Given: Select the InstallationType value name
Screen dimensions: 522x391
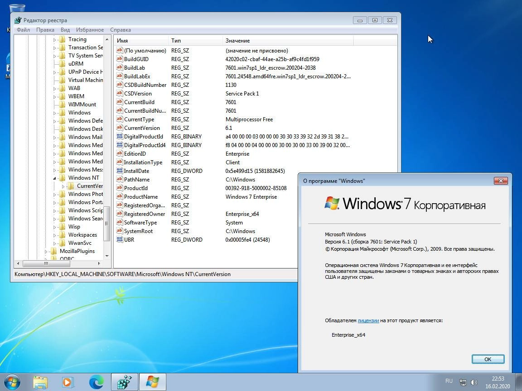Looking at the screenshot, I should point(143,162).
